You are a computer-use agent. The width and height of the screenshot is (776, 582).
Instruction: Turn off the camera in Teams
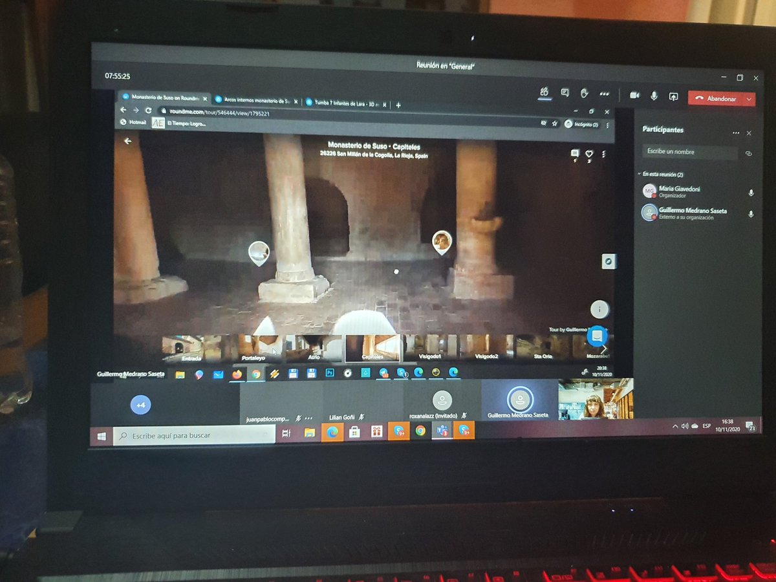634,95
